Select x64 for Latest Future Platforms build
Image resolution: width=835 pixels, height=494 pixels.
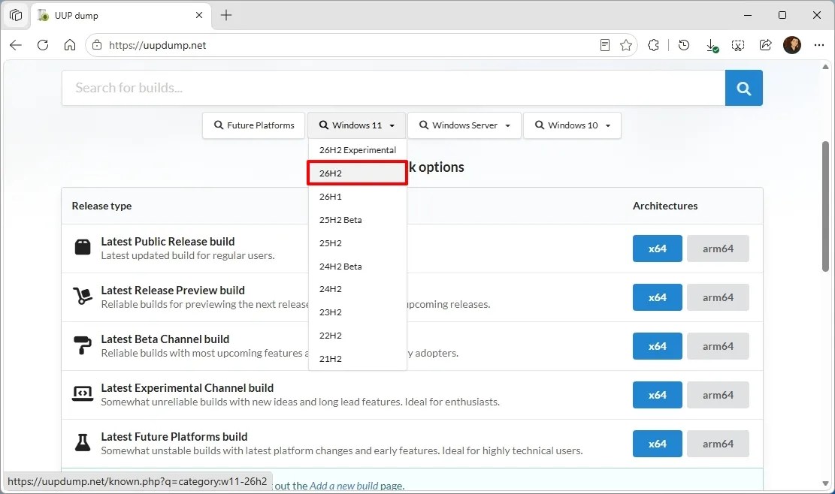coord(657,444)
